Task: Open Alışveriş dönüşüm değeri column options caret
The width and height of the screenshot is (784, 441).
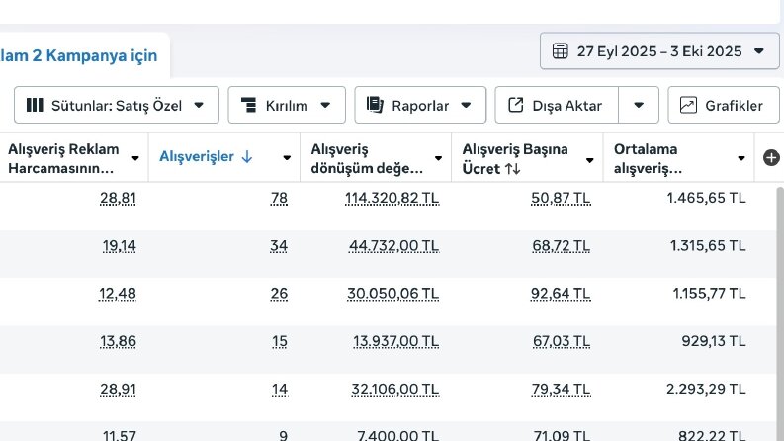Action: [x=438, y=158]
